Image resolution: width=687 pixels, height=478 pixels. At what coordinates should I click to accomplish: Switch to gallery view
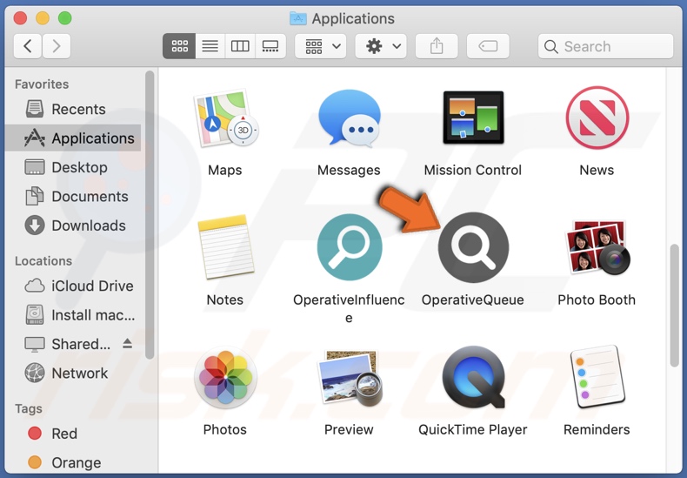tap(270, 46)
